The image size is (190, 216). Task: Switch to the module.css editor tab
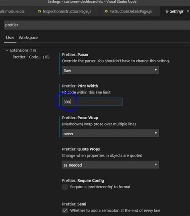tap(12, 11)
